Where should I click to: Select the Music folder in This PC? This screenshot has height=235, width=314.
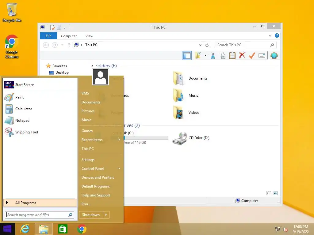click(186, 95)
